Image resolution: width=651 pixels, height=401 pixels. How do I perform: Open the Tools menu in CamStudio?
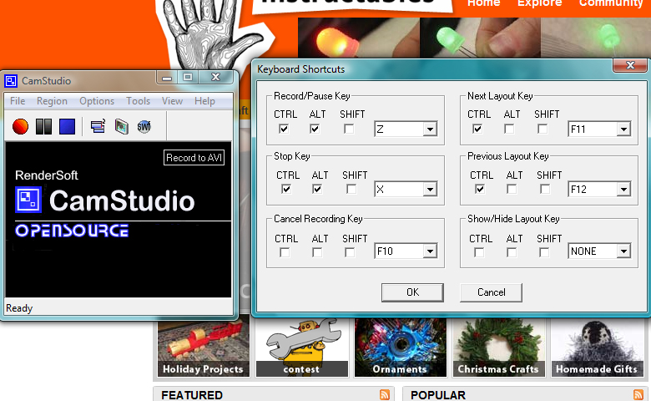click(139, 101)
